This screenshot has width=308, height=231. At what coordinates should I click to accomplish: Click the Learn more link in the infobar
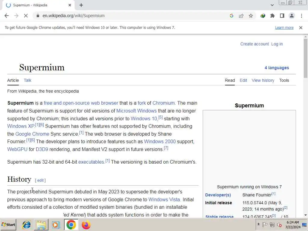click(284, 28)
